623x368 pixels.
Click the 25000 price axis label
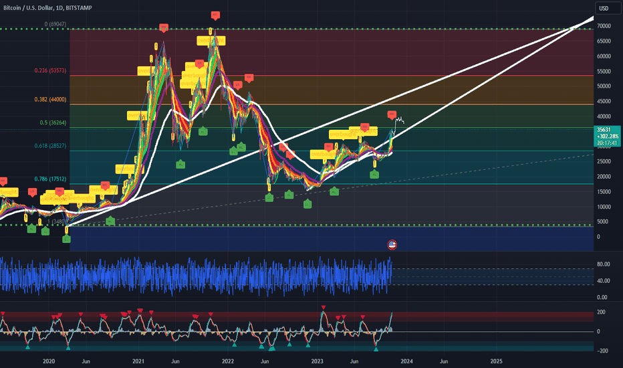[x=604, y=161]
